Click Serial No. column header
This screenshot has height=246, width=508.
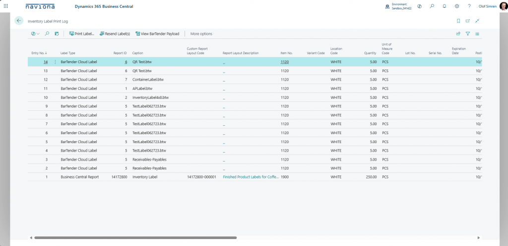tap(435, 53)
